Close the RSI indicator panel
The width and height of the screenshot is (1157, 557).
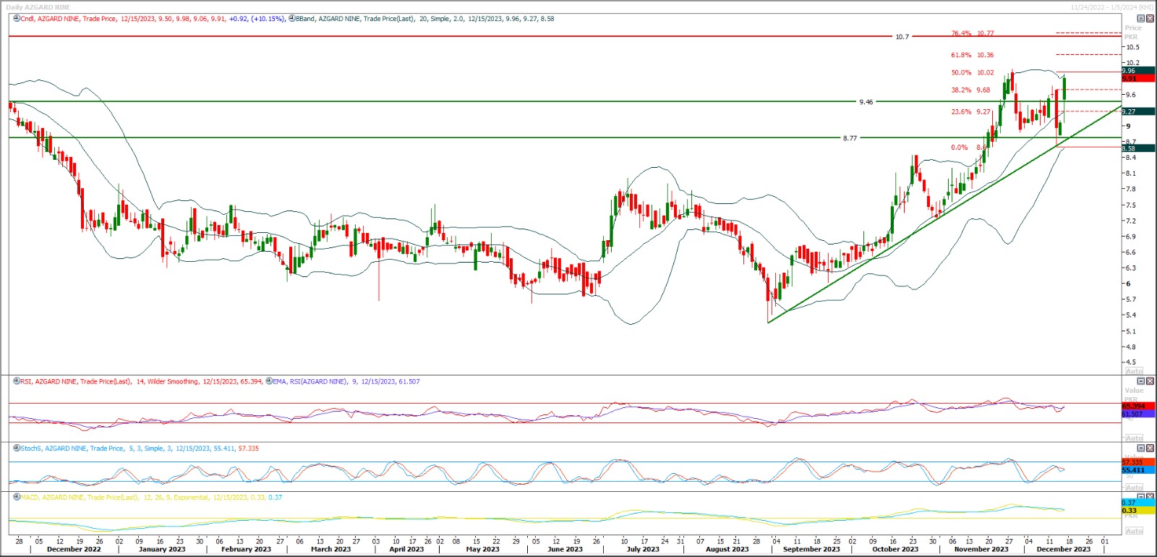[1150, 380]
